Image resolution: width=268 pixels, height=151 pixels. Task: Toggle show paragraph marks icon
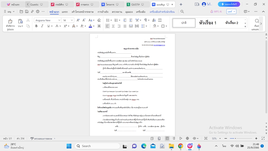coord(145,20)
